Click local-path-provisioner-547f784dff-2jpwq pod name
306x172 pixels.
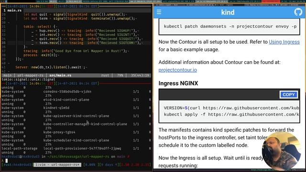(82, 149)
